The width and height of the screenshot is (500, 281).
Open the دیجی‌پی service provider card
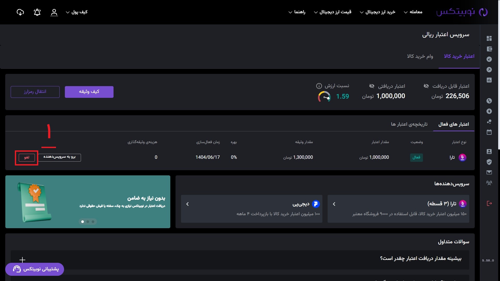tap(252, 209)
